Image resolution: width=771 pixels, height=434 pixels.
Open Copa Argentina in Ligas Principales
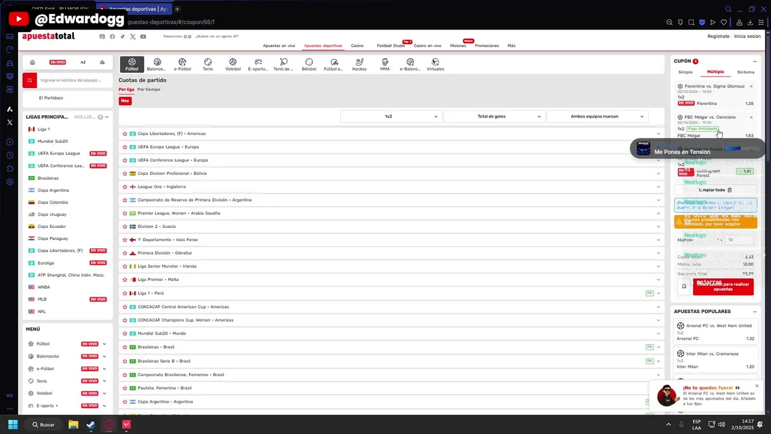tap(53, 190)
